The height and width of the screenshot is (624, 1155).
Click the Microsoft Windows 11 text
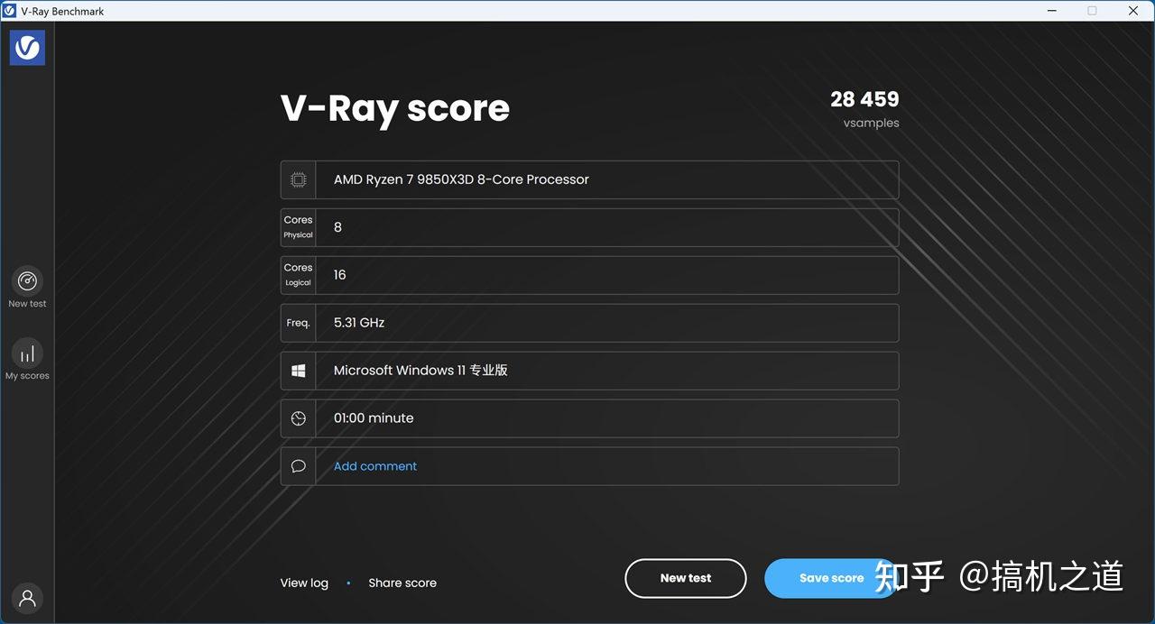[420, 371]
